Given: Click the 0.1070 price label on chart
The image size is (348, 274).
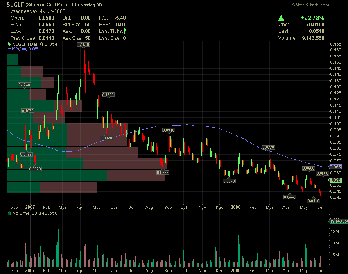Looking at the screenshot, I should [x=28, y=110].
